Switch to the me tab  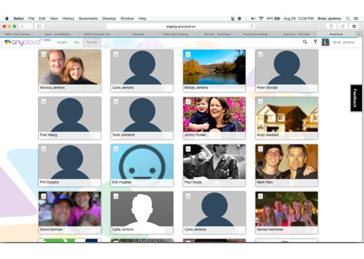[76, 42]
